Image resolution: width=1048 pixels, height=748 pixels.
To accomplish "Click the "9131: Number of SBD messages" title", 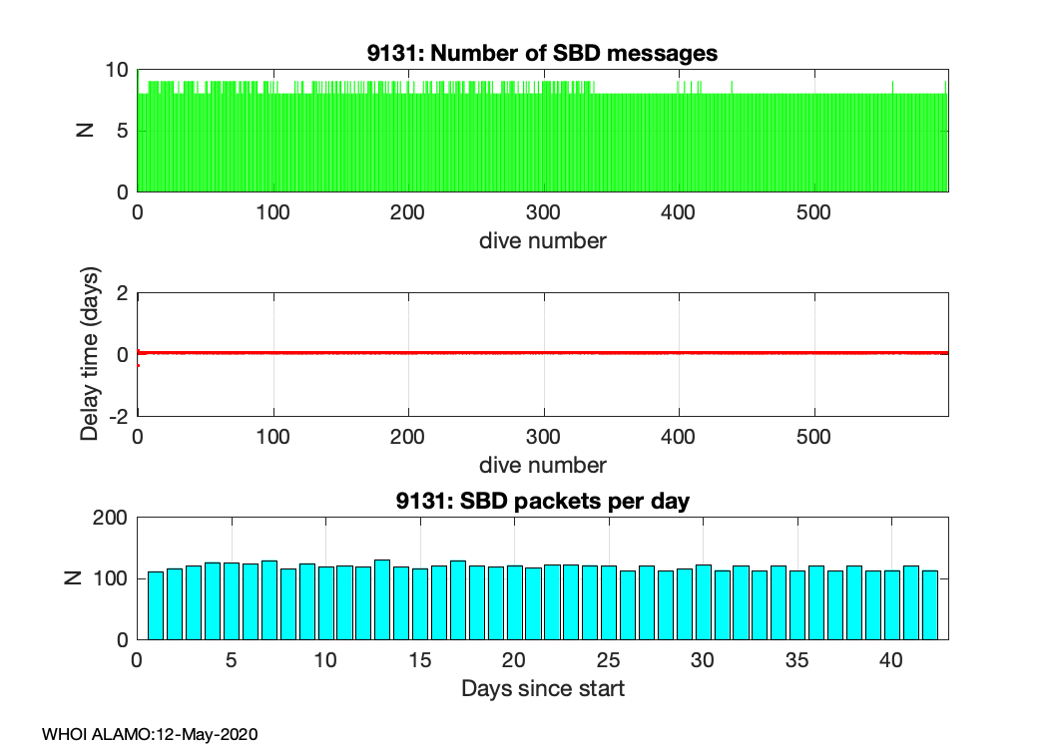I will (542, 53).
